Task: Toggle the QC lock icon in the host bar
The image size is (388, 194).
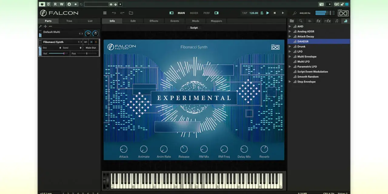Action: 342,4
